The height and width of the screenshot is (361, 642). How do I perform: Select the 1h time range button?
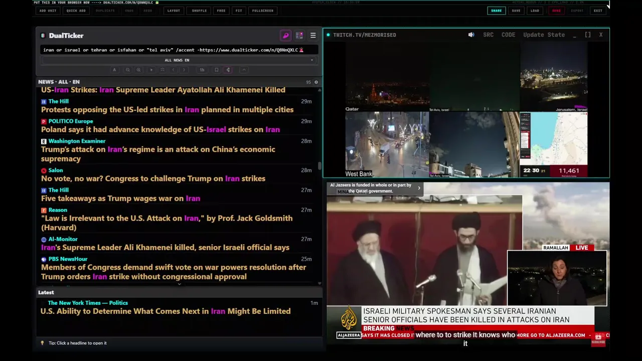point(202,70)
